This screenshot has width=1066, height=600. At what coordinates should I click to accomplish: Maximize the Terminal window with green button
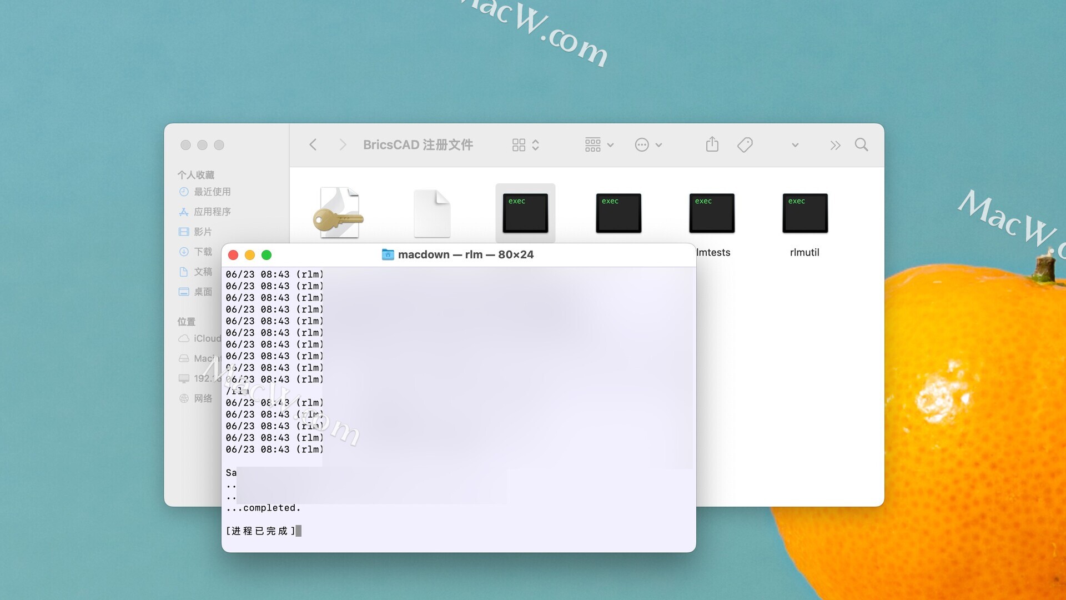point(266,255)
